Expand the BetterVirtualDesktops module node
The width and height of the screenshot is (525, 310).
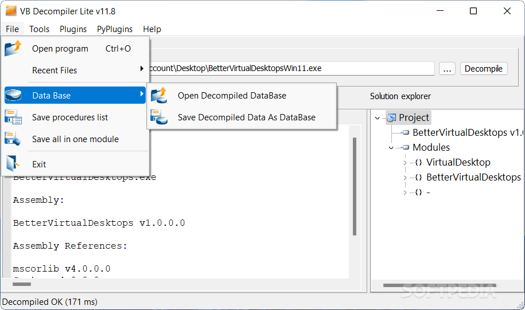pos(405,178)
